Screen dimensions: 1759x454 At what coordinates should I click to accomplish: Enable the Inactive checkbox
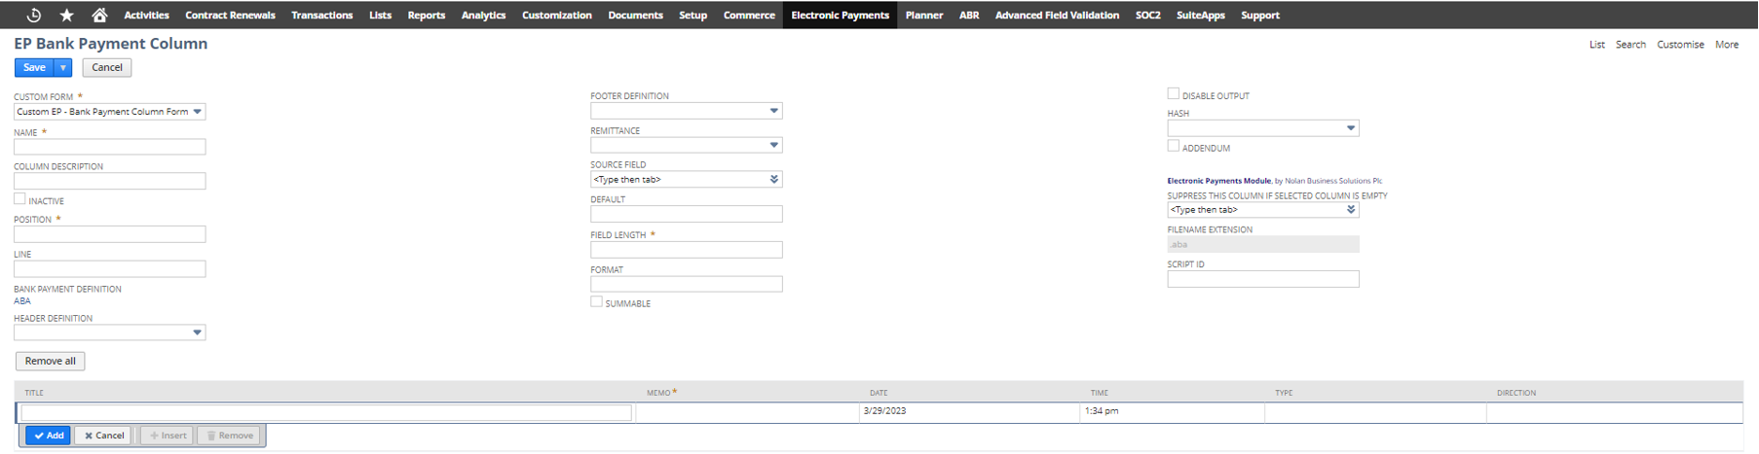coord(19,199)
